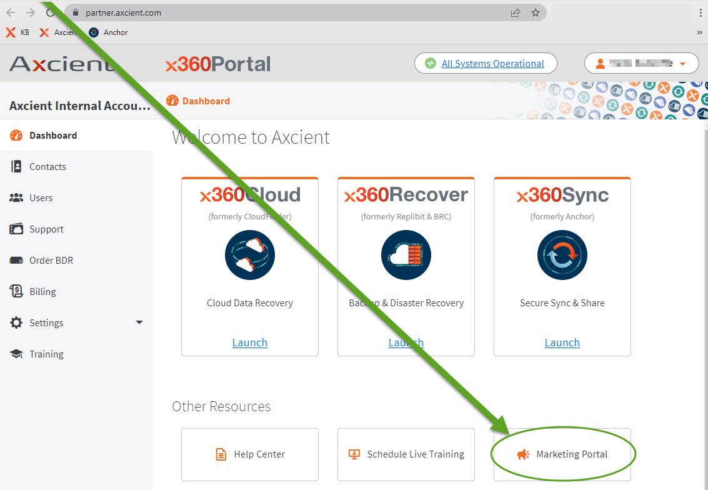Click the Help Center document icon

pyautogui.click(x=221, y=454)
